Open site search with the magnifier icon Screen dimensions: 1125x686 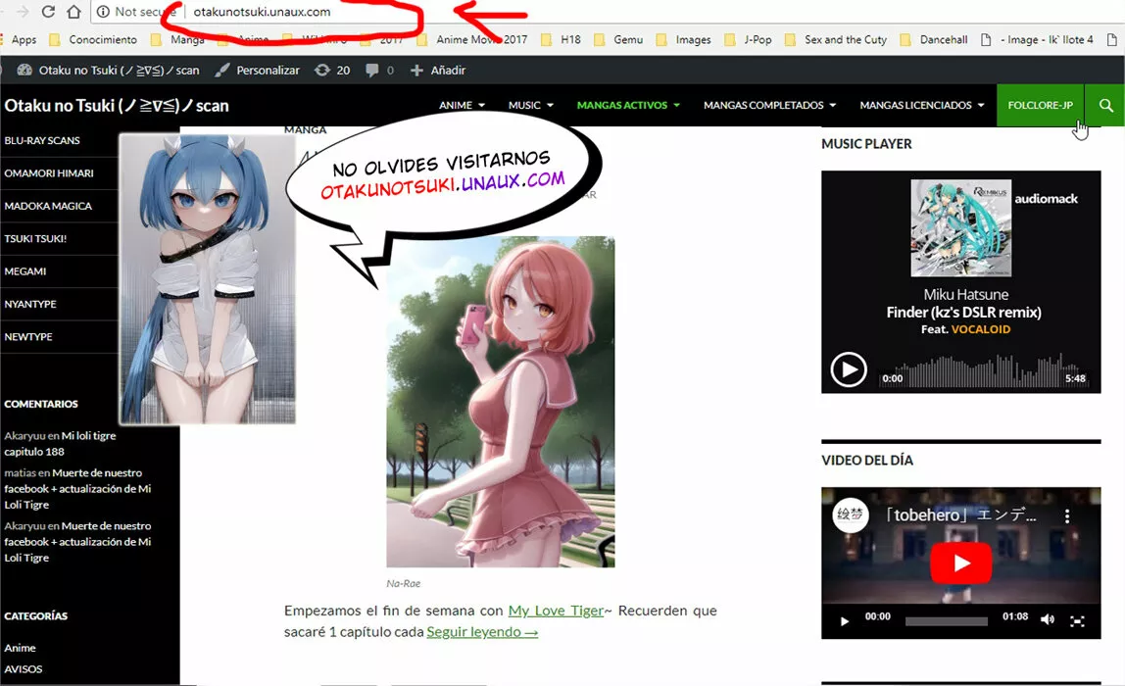1105,105
